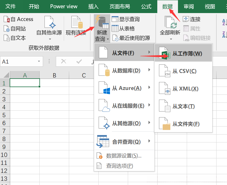227x185 pixels.
Task: Select cell B3 in the worksheet
Action: point(54,97)
